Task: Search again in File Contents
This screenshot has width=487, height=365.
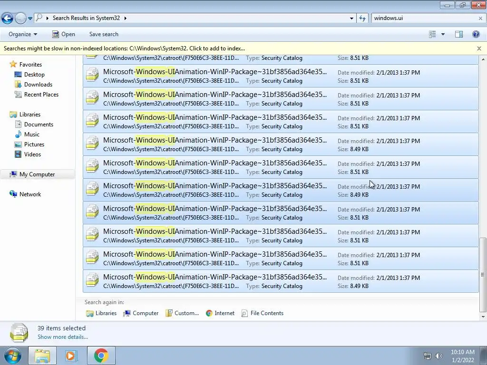Action: (263, 313)
